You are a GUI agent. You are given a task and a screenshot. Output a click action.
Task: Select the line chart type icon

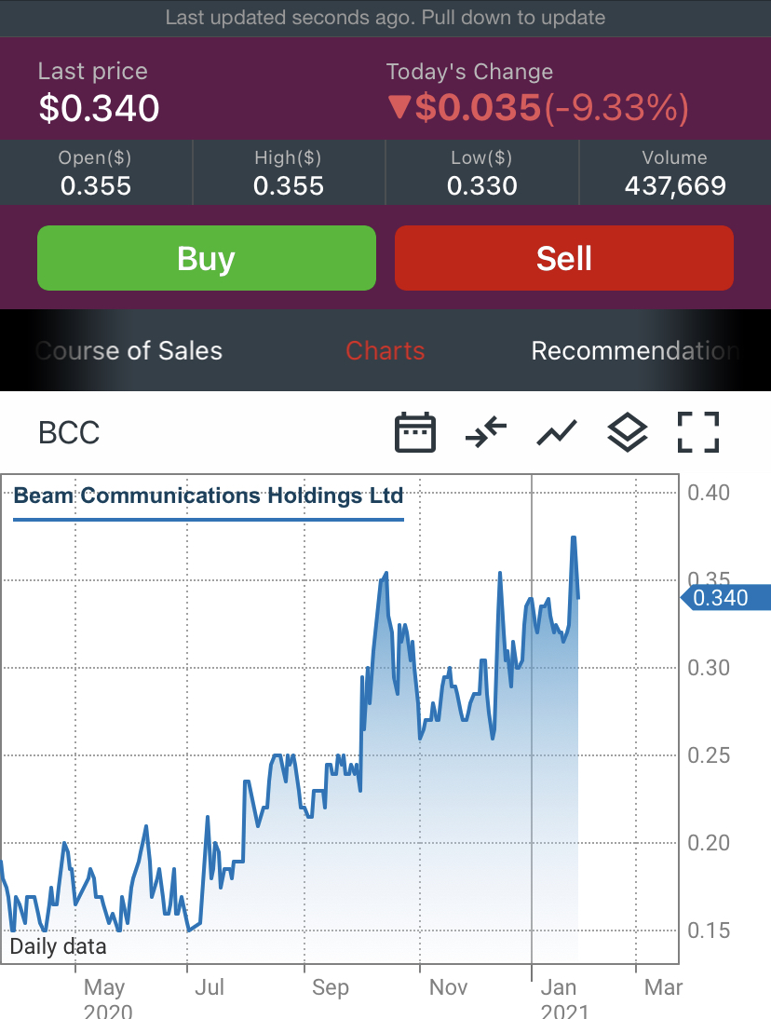coord(557,433)
